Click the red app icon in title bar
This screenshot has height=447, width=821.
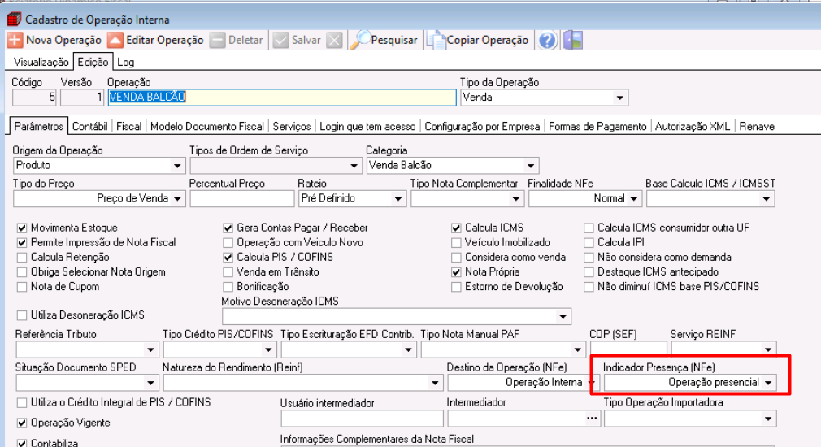(x=14, y=20)
